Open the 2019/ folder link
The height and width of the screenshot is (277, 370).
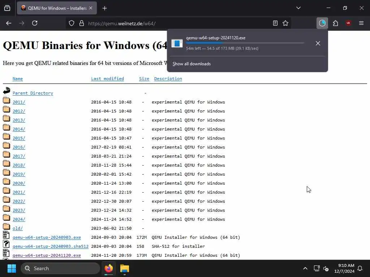click(19, 174)
